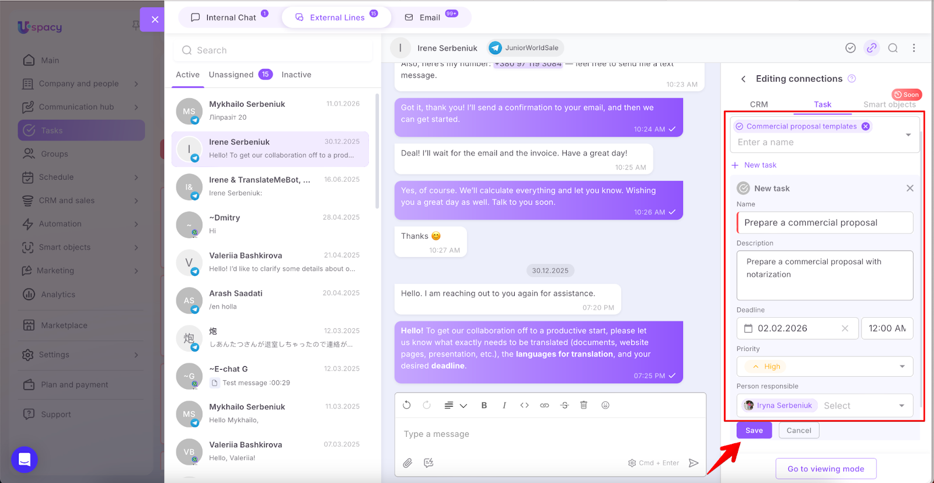Click the Save button
The image size is (934, 483).
pos(754,430)
